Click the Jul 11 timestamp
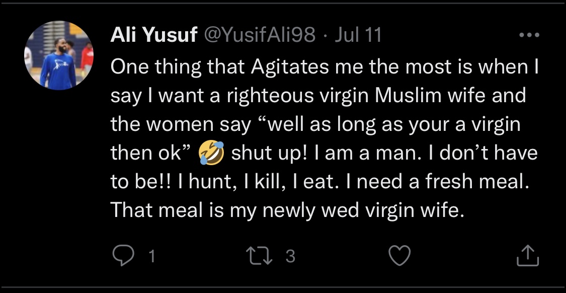 [358, 36]
